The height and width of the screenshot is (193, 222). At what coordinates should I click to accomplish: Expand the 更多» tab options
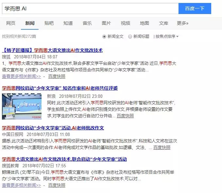point(182,23)
